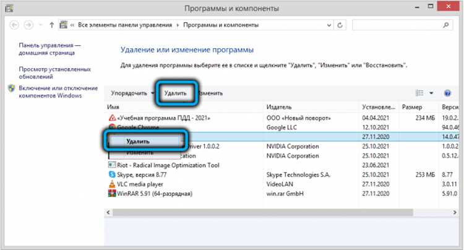Image resolution: width=464 pixels, height=250 pixels.
Task: Open Панель управления домашняя страница link
Action: [49, 49]
